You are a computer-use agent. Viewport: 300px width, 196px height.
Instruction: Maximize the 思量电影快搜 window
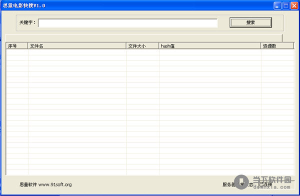point(286,5)
